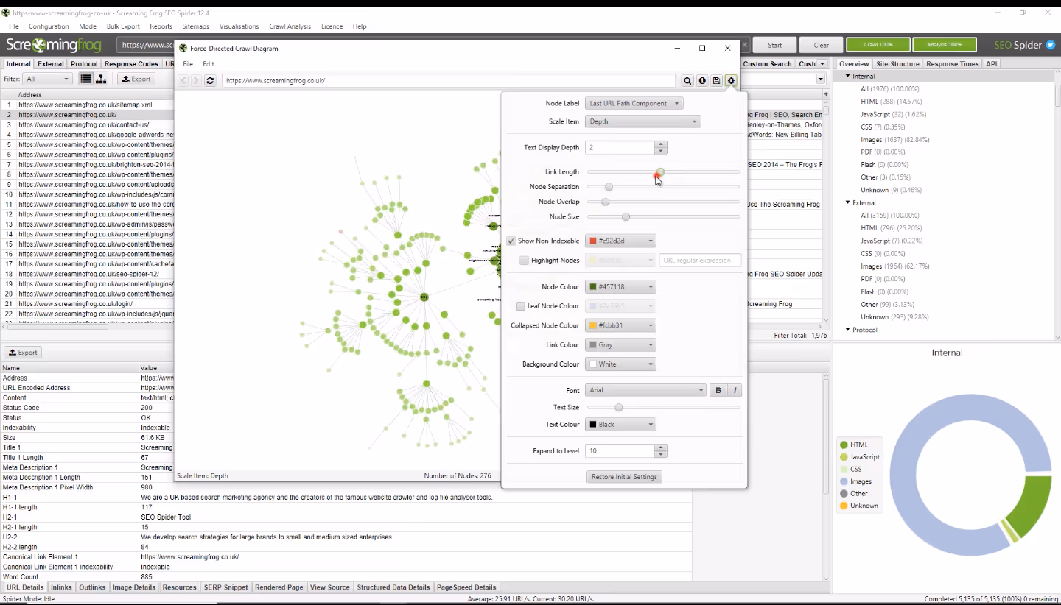Screen dimensions: 1061x605
Task: Collapse the Internal tree section in Overview
Action: pyautogui.click(x=847, y=76)
